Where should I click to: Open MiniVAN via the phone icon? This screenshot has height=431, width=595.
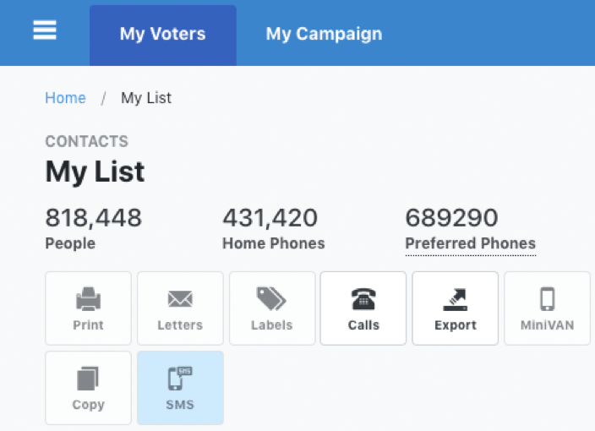click(548, 299)
